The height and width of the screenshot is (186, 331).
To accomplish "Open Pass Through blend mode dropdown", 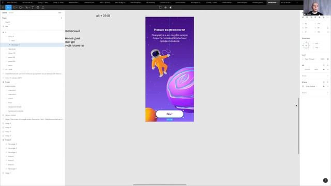I will pyautogui.click(x=310, y=59).
